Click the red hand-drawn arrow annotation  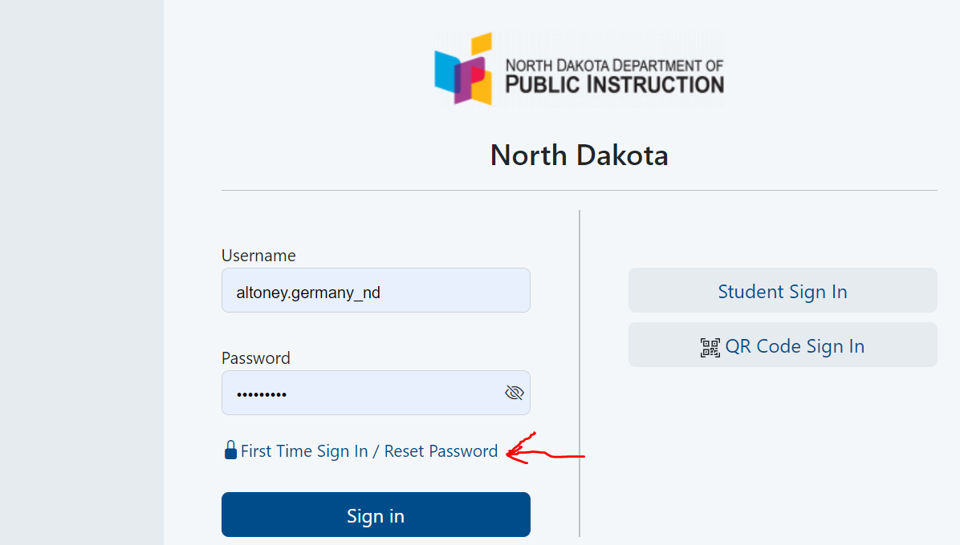[x=545, y=450]
